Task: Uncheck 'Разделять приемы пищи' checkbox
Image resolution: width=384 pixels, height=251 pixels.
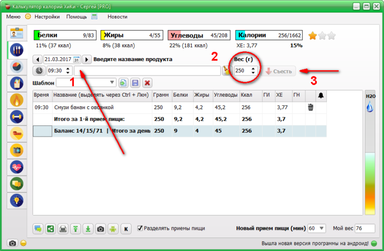Action: tap(140, 228)
